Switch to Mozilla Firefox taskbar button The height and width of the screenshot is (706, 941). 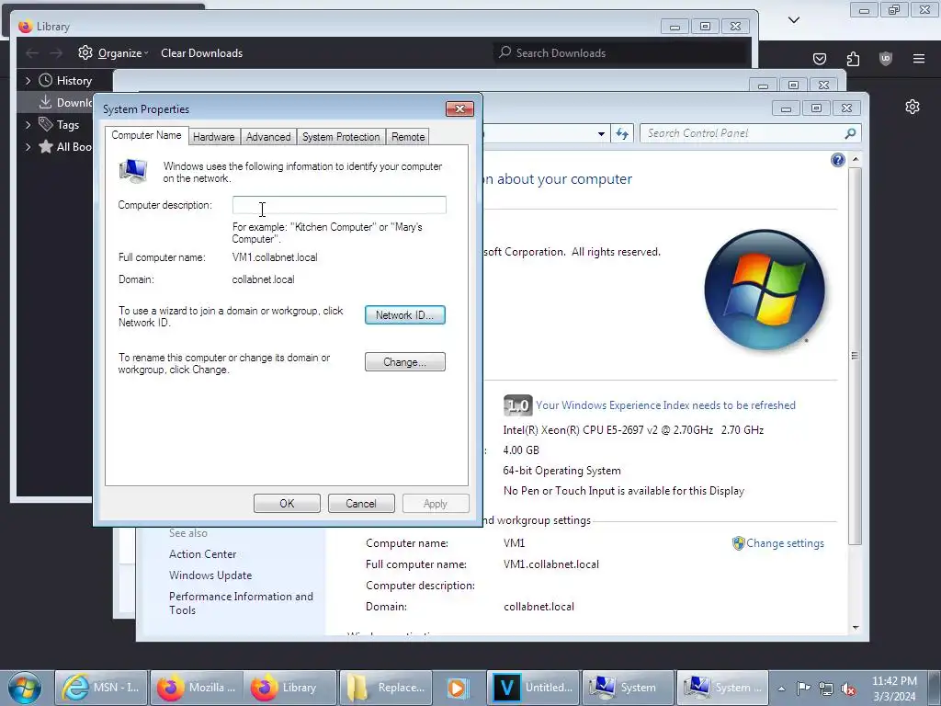(197, 688)
